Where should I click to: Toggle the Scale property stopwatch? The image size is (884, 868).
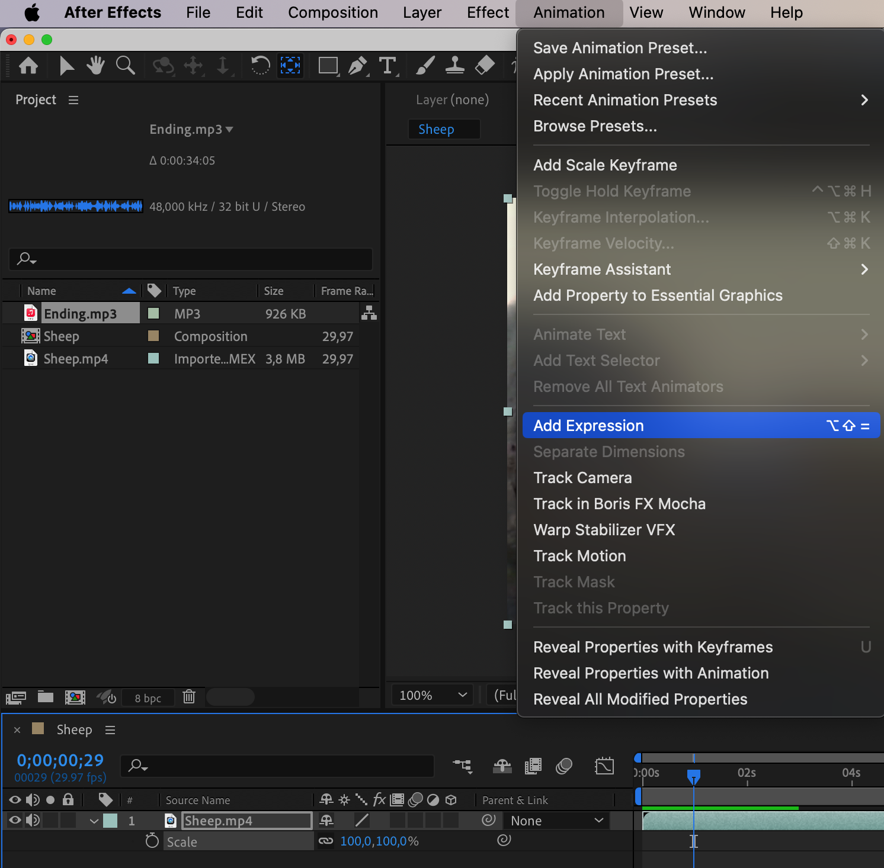152,841
